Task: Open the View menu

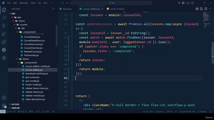Action: click(33, 3)
